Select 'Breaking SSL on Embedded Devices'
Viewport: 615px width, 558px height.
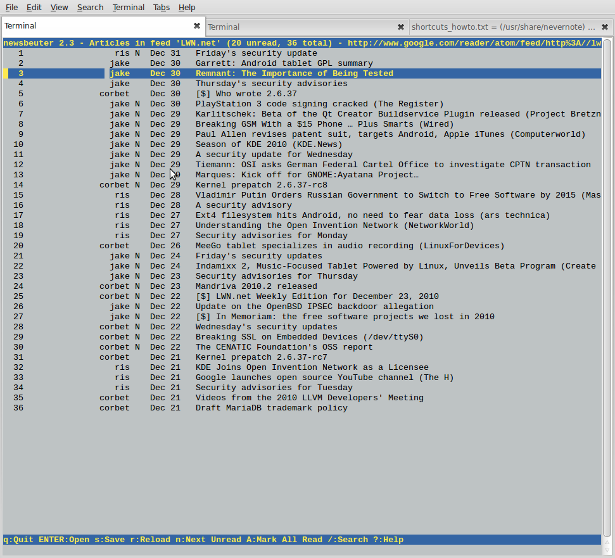tap(302, 337)
